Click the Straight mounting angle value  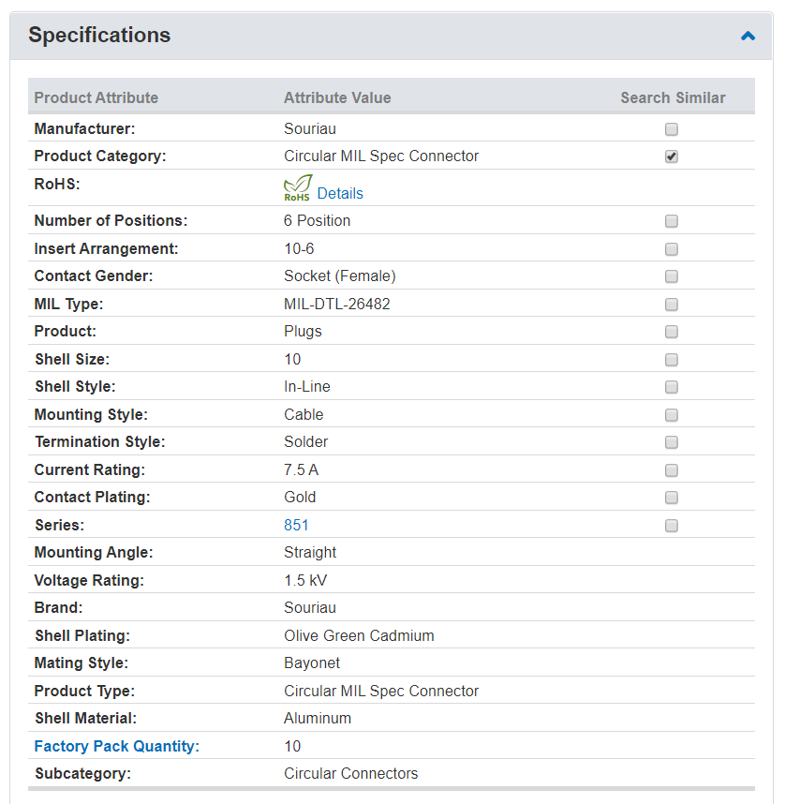pyautogui.click(x=310, y=552)
